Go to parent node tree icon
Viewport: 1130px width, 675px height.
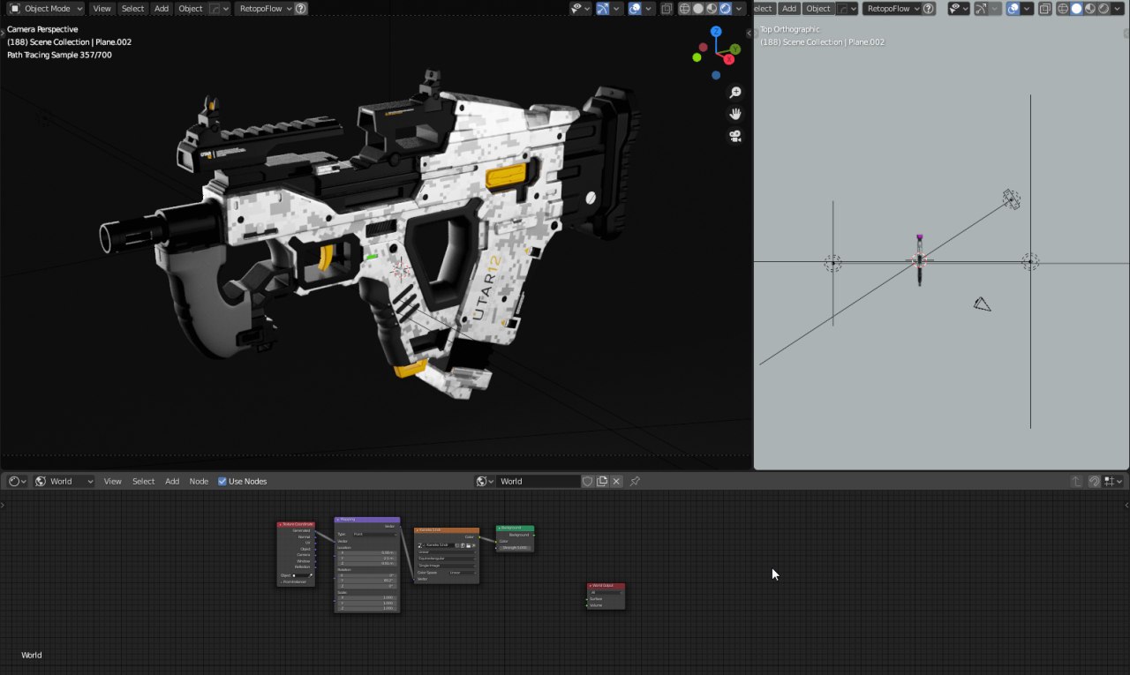pyautogui.click(x=1076, y=482)
